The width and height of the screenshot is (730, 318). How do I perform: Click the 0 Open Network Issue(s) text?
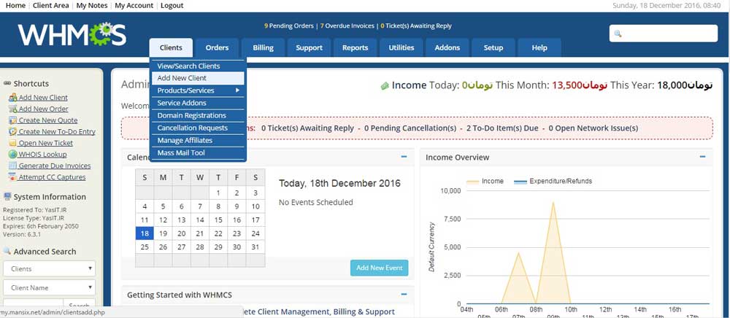pos(593,128)
